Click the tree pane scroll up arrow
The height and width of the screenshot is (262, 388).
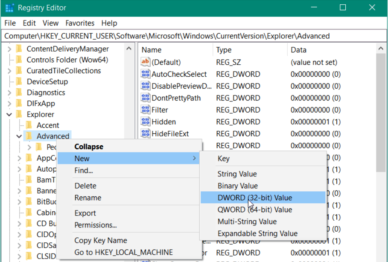(129, 49)
